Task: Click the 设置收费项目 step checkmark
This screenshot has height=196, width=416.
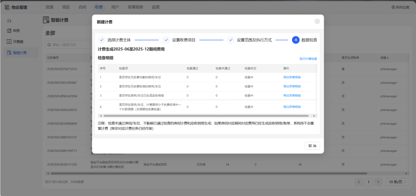Action: [x=166, y=40]
